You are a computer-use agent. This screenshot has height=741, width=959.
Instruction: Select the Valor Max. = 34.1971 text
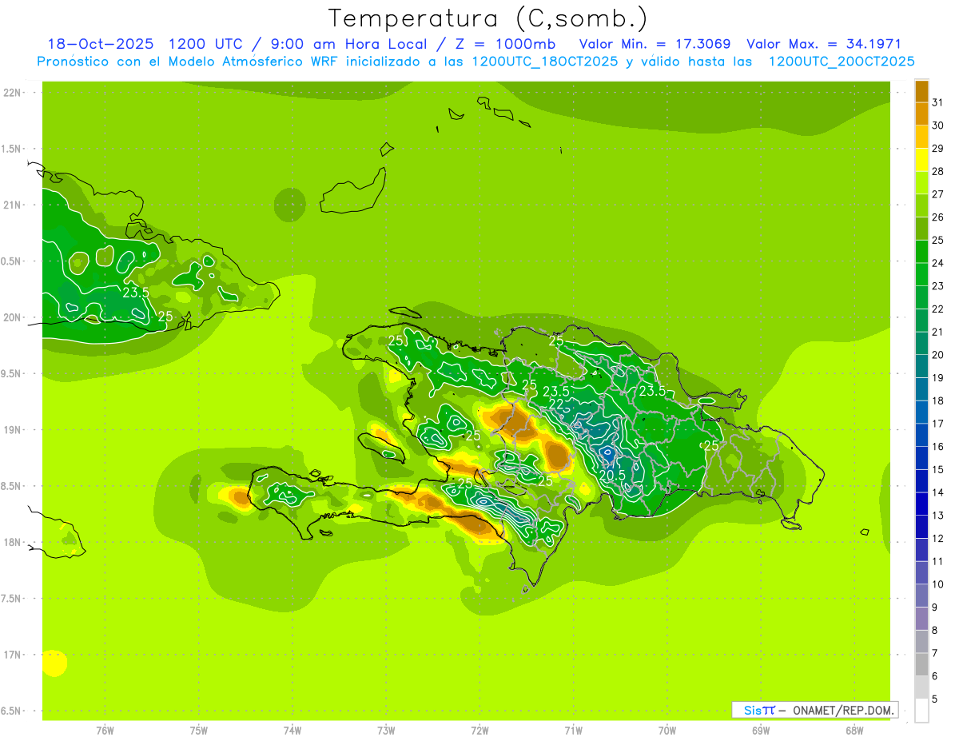click(x=823, y=44)
